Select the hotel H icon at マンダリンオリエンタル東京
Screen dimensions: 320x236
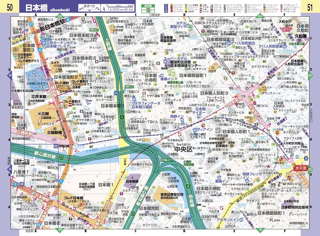pyautogui.click(x=34, y=72)
